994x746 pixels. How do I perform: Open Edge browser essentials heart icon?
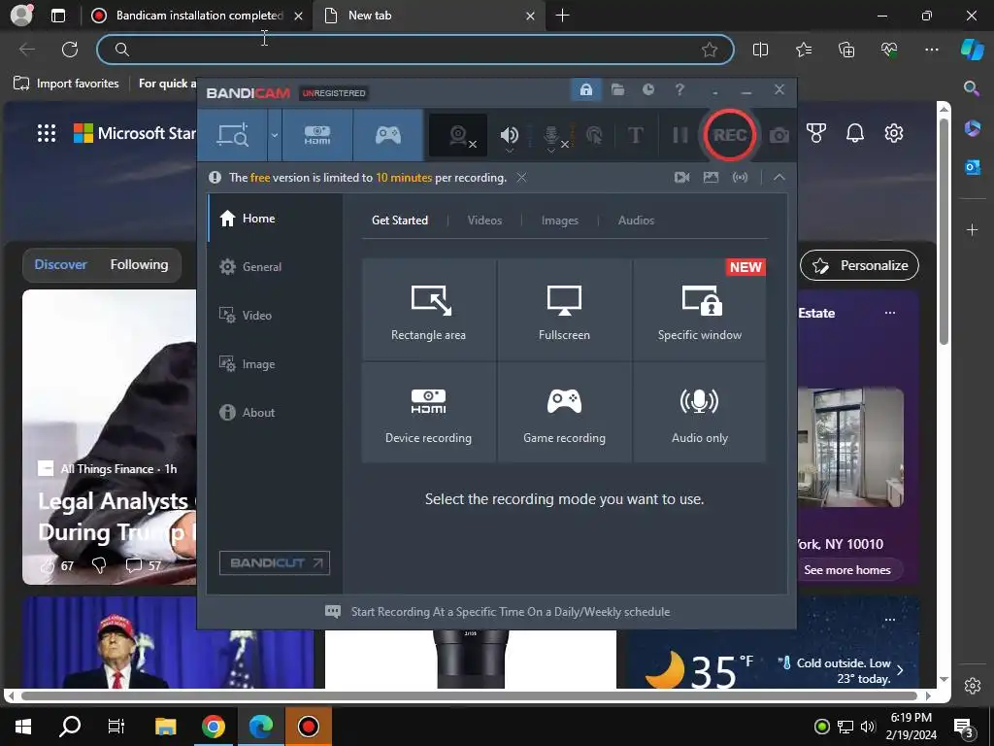tap(889, 50)
